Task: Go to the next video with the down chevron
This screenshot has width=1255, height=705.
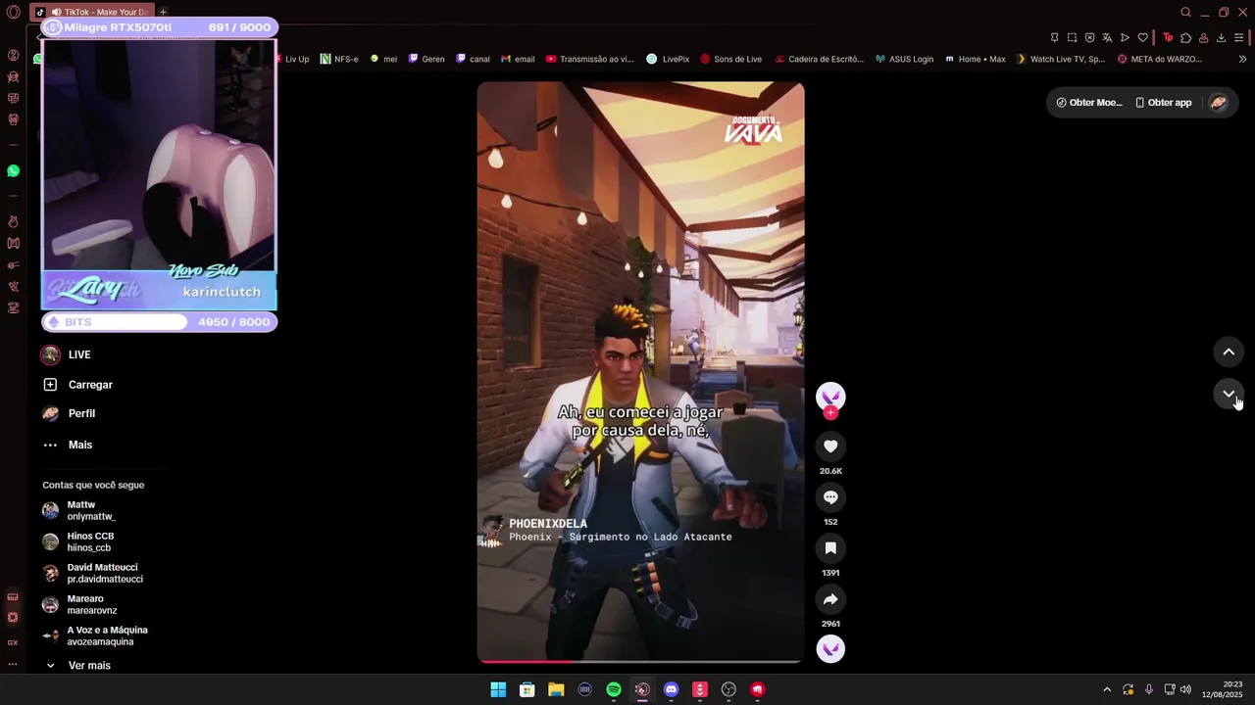Action: [x=1229, y=394]
